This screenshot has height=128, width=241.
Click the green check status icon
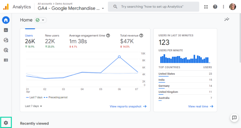38,20
